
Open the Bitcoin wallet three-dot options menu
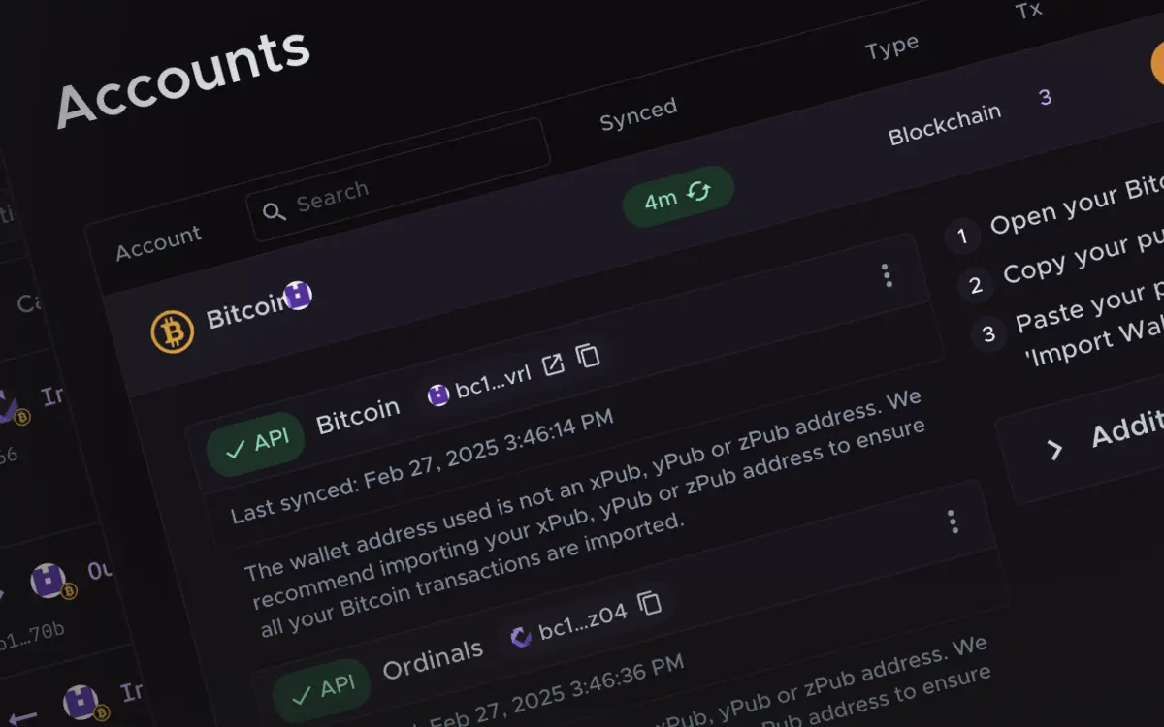click(x=953, y=522)
